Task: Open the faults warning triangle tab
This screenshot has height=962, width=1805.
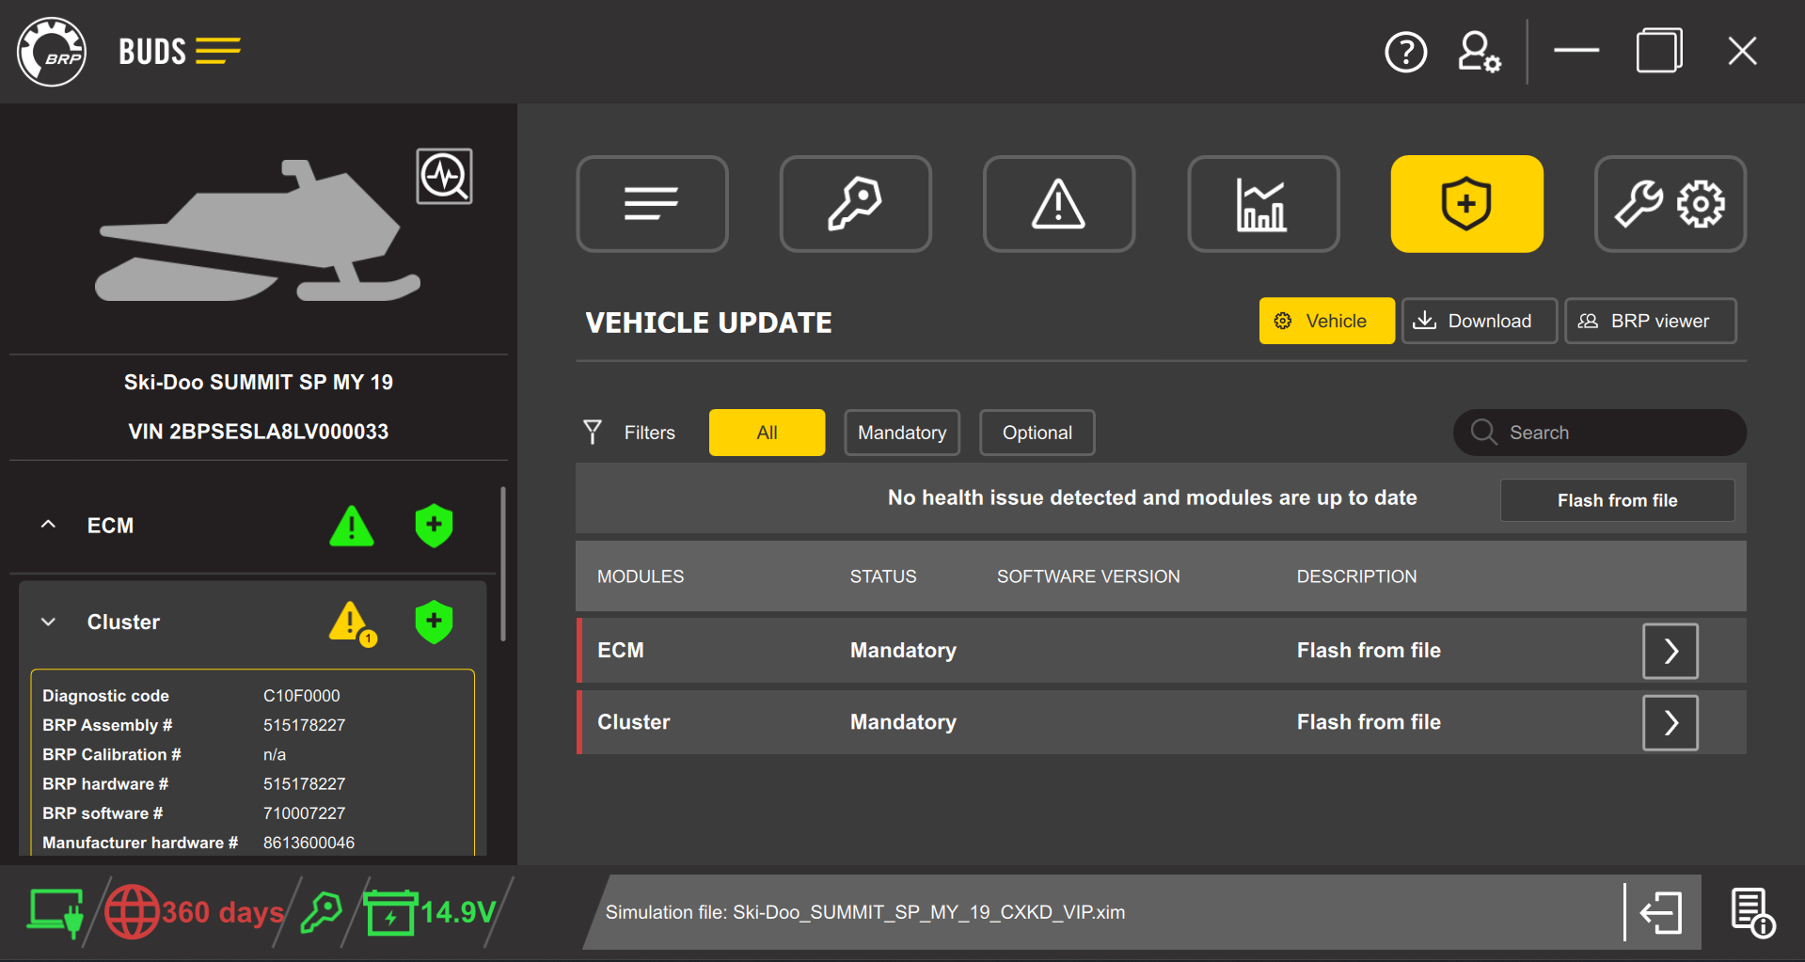Action: tap(1058, 203)
